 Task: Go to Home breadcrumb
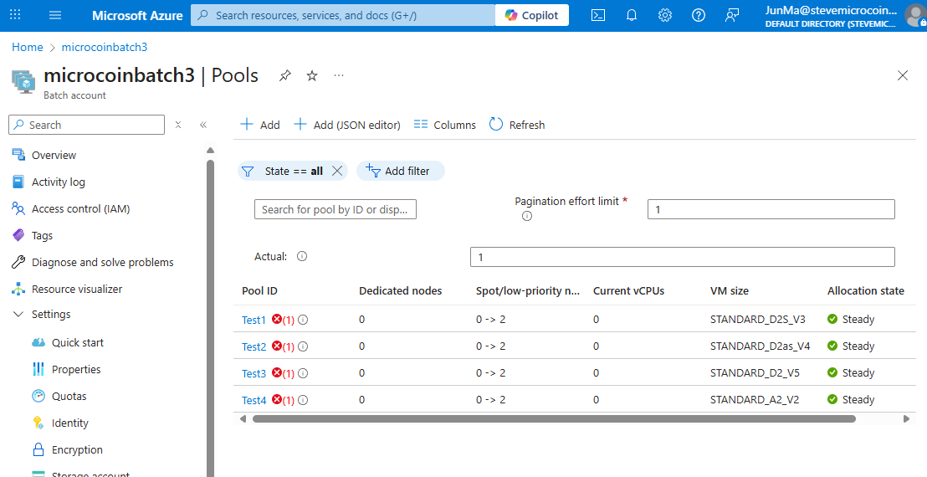[28, 48]
